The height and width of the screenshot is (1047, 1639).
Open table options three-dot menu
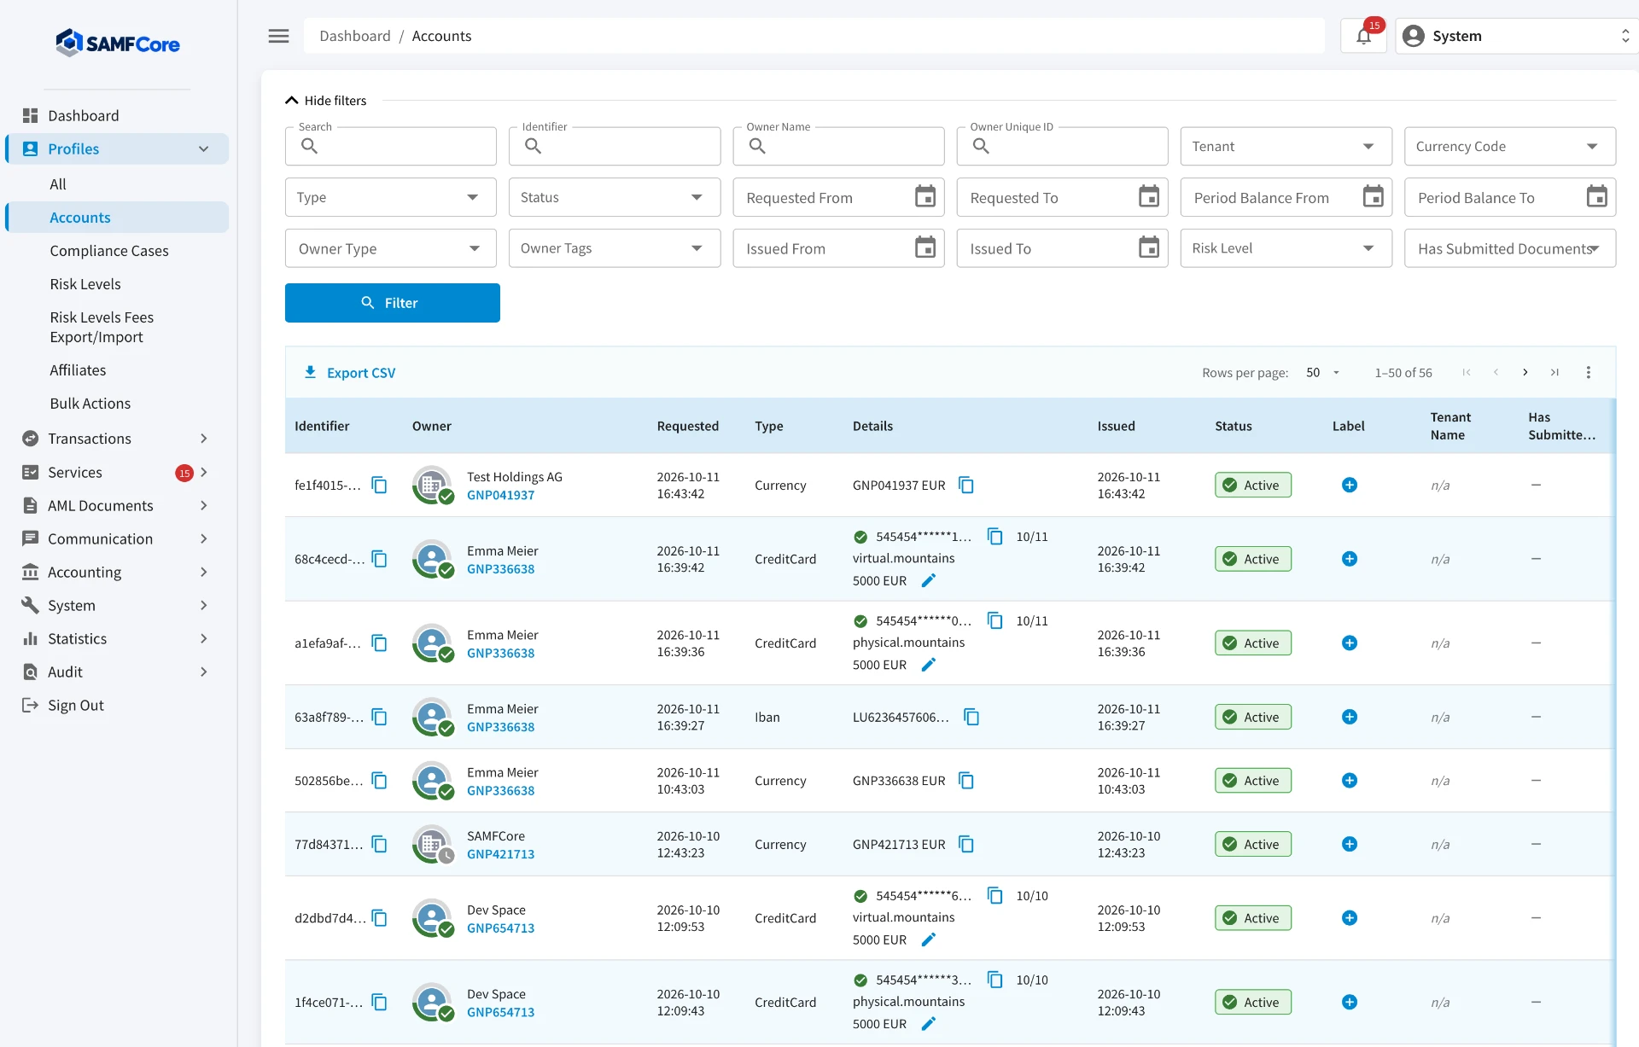point(1589,373)
